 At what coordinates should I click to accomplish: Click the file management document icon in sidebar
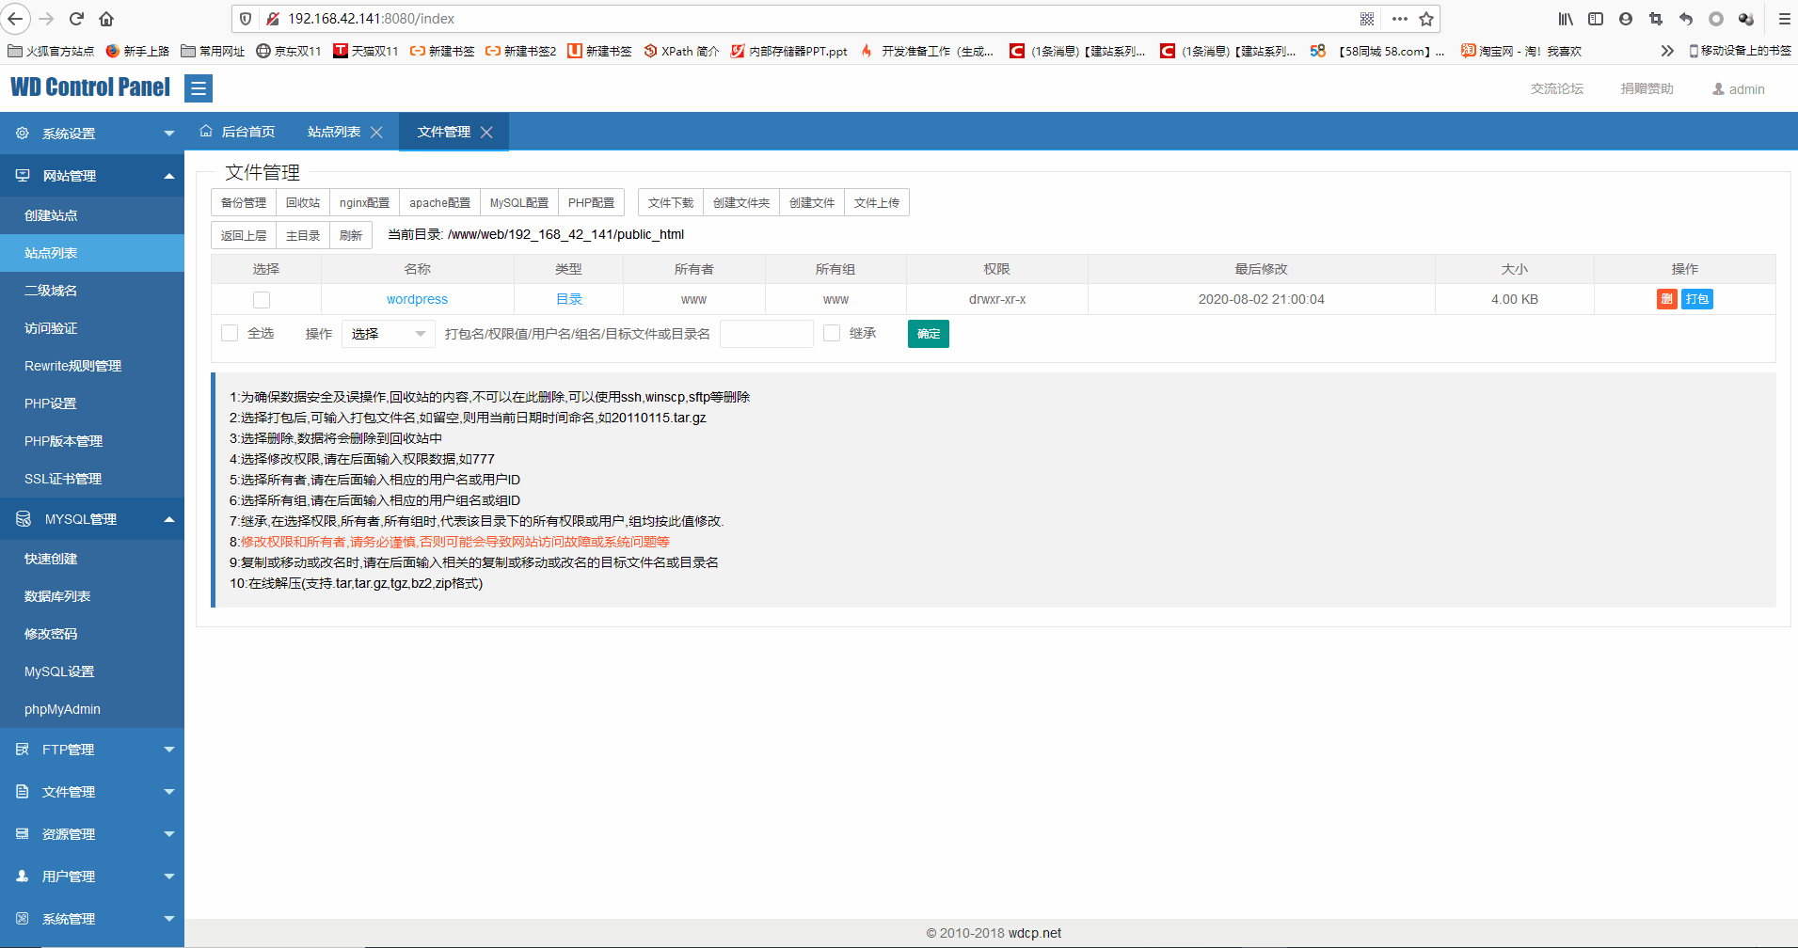(x=23, y=792)
